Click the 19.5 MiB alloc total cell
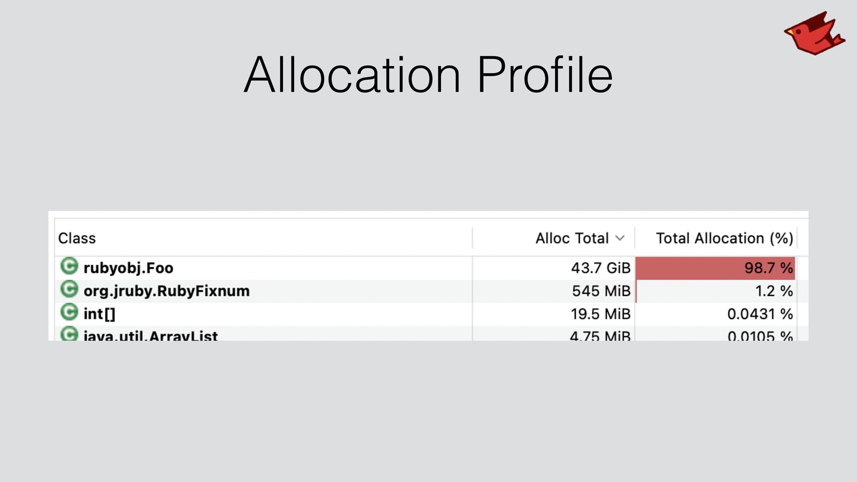This screenshot has width=857, height=482. pos(600,314)
